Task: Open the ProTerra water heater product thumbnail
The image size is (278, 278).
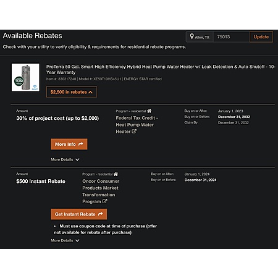Action: (25, 77)
